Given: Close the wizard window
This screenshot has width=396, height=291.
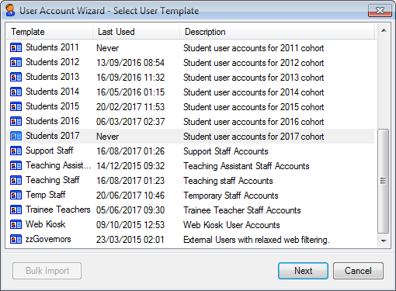Looking at the screenshot, I should click(x=380, y=11).
